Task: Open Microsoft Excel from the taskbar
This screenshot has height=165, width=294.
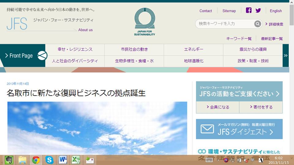Action: click(x=76, y=160)
